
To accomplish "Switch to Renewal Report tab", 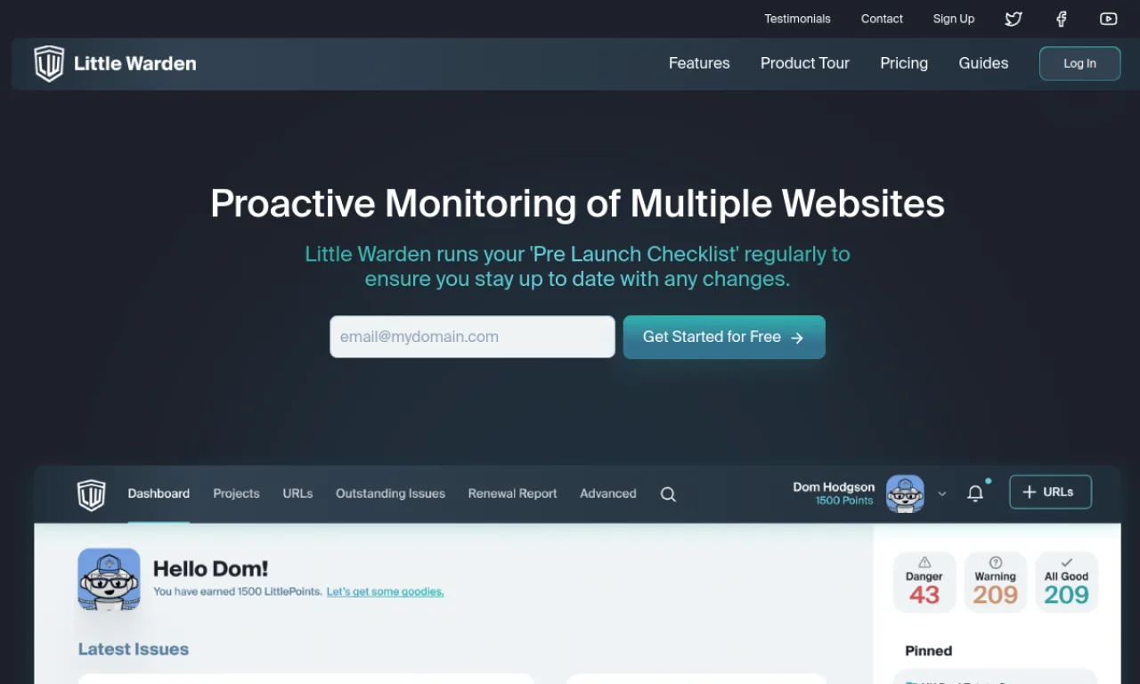I will click(x=512, y=493).
